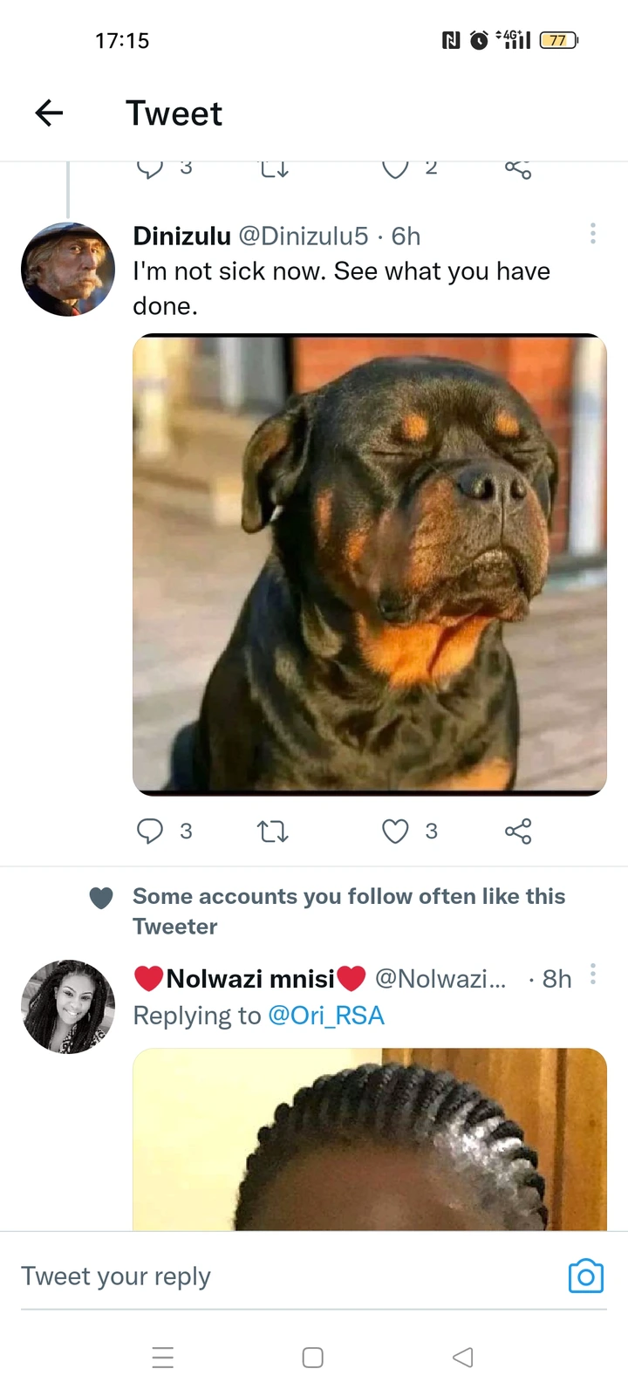Screen dimensions: 628x1396
Task: Like Dinizulu's tweet with the heart icon
Action: 395,831
